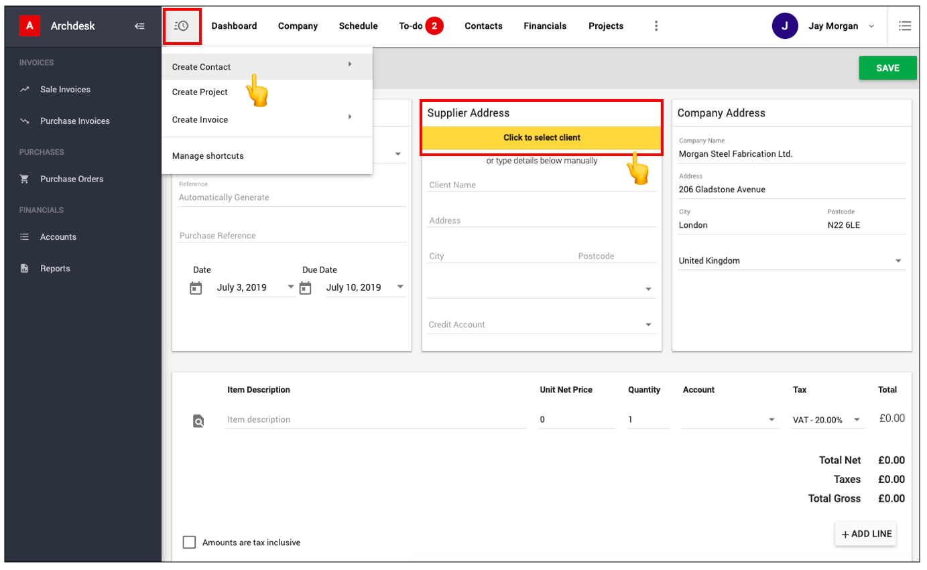Image resolution: width=927 pixels, height=570 pixels.
Task: Go to the Dashboard tab
Action: 234,26
